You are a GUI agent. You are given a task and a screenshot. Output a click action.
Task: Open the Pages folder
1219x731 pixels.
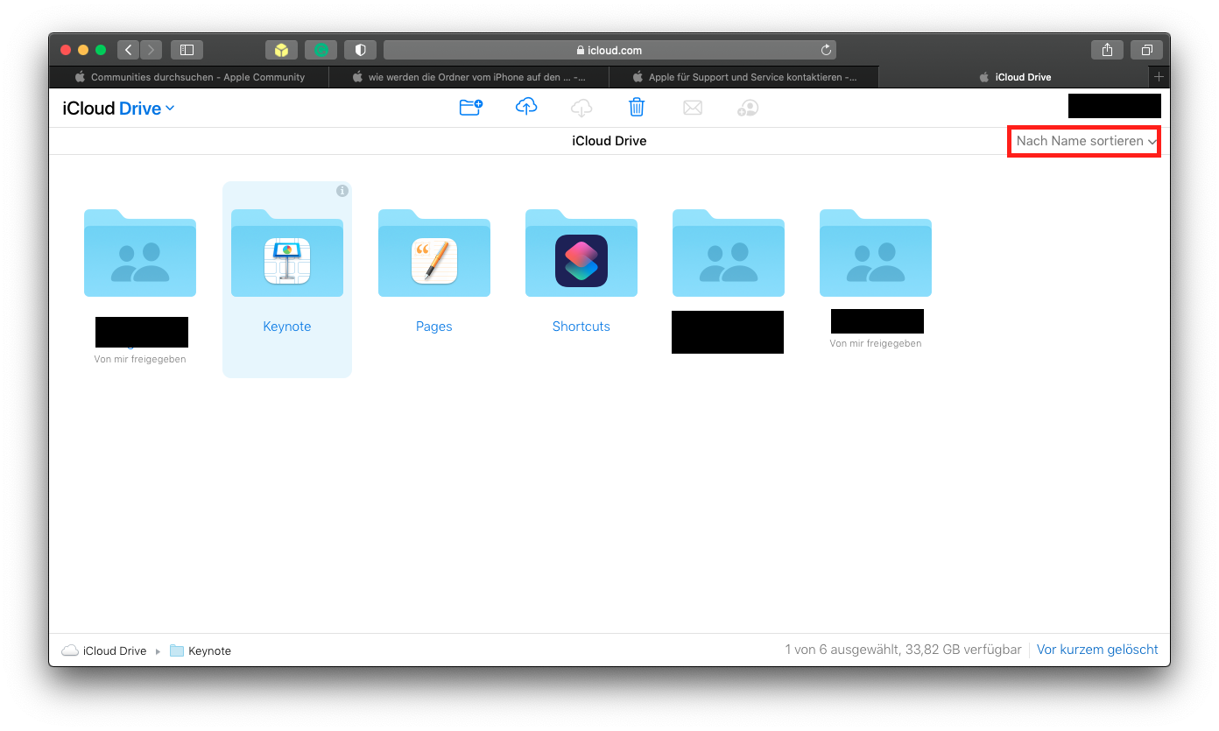pos(434,253)
